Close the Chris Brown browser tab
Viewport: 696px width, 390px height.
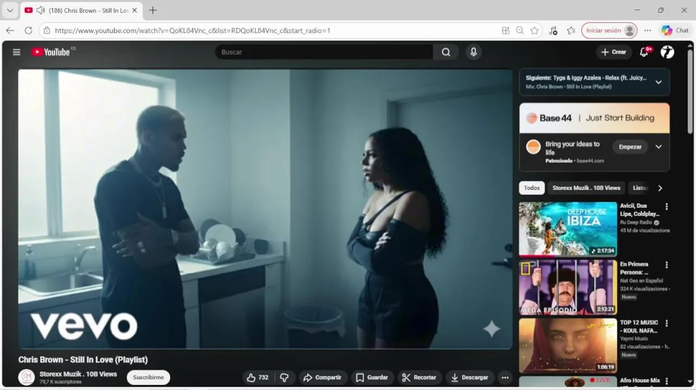pyautogui.click(x=134, y=10)
